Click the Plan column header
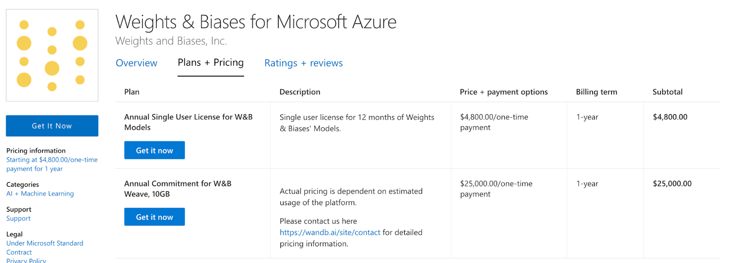 point(132,92)
